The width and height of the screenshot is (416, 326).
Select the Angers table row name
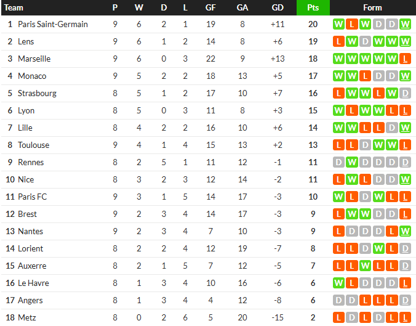click(x=30, y=301)
